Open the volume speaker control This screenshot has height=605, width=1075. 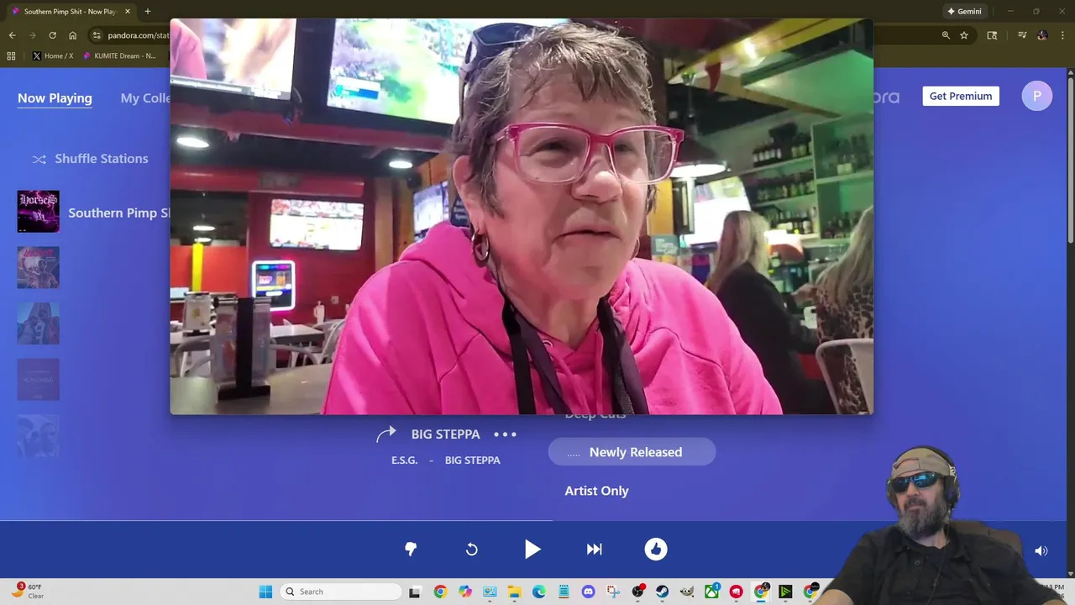(x=1041, y=551)
